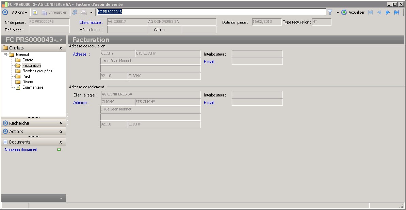
Task: Expand the Recherche panel chevron
Action: (61, 123)
